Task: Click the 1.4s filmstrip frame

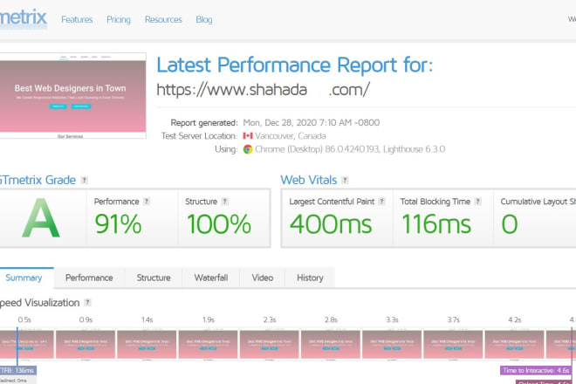Action: [x=147, y=345]
